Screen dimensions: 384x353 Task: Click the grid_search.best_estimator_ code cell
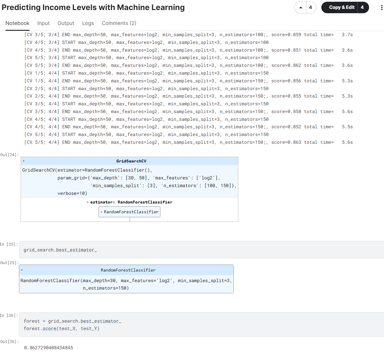click(x=201, y=250)
